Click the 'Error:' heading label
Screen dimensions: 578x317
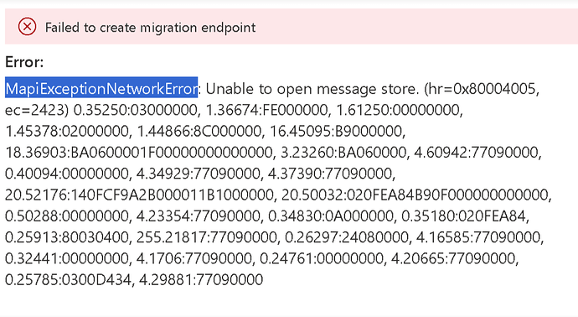[x=24, y=62]
